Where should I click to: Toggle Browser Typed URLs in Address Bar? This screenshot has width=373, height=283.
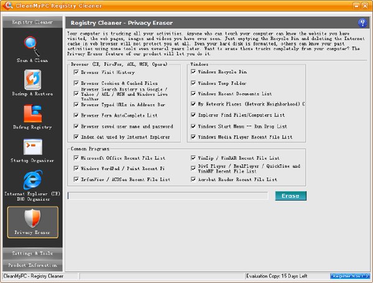[76, 105]
